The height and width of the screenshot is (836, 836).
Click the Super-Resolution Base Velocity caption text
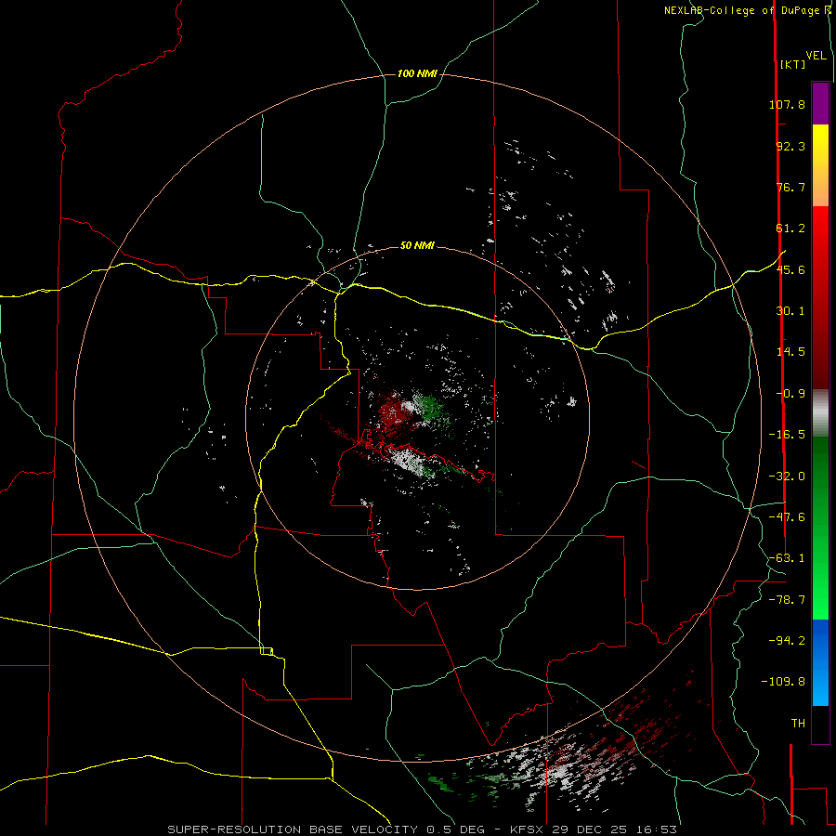423,829
